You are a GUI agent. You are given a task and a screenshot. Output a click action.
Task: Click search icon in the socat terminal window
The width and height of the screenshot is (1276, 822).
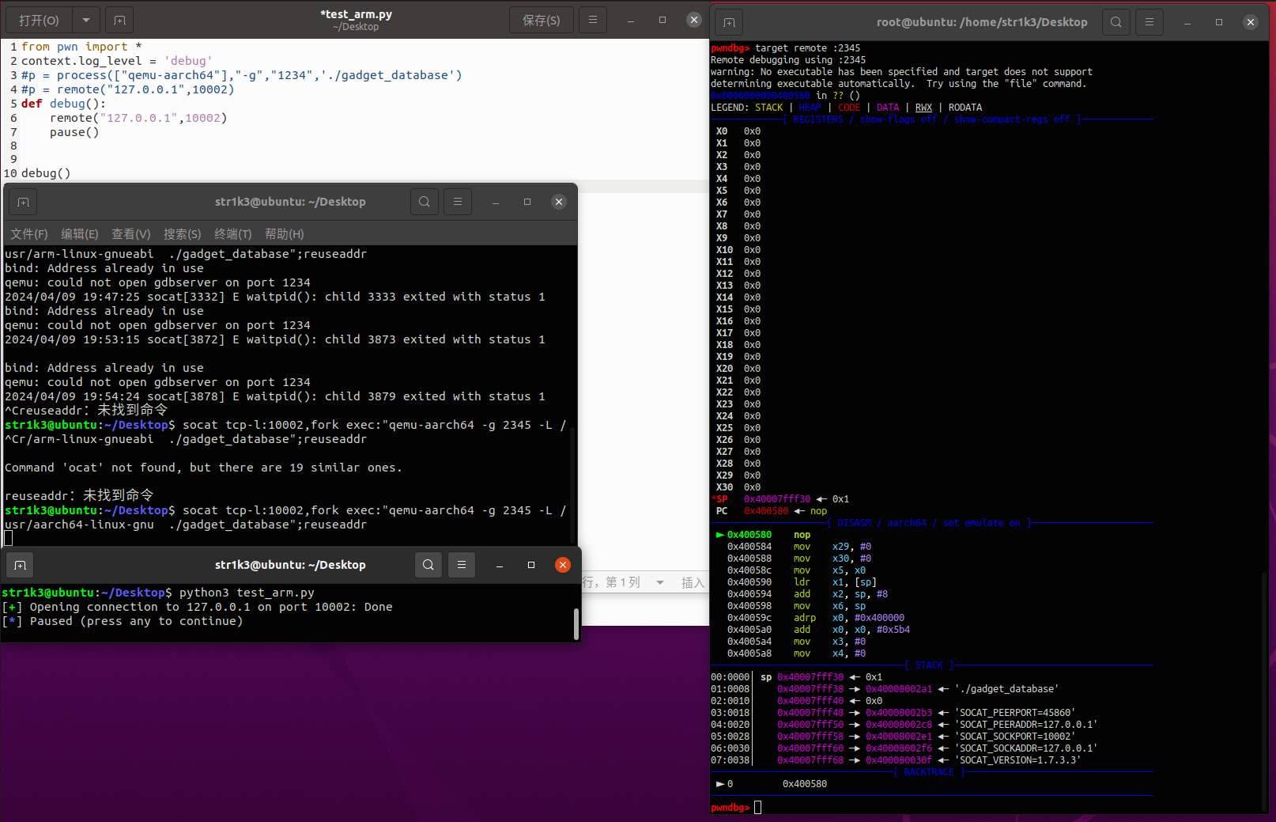(425, 202)
